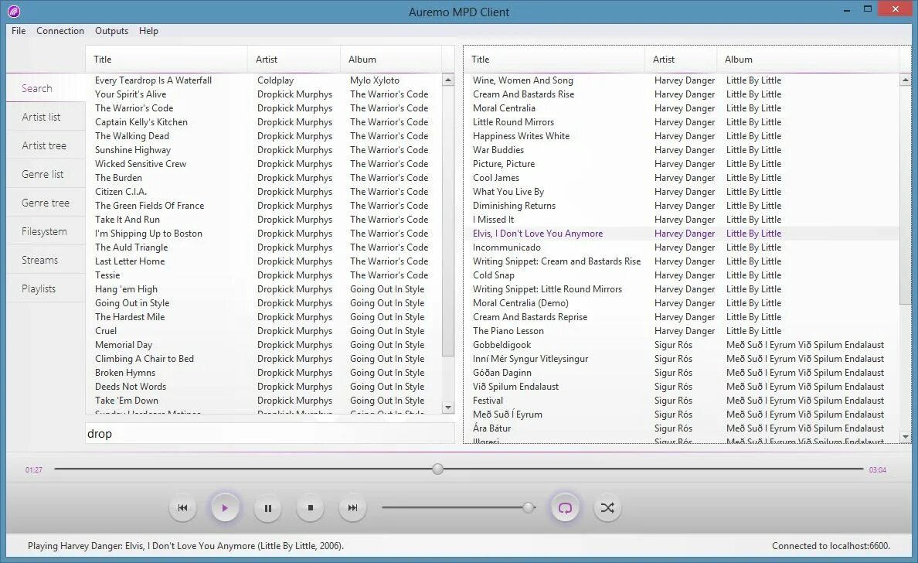Click the search field containing 'drop'
This screenshot has width=918, height=563.
pos(270,434)
